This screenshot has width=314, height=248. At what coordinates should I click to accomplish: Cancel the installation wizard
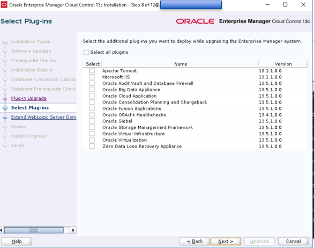(294, 242)
